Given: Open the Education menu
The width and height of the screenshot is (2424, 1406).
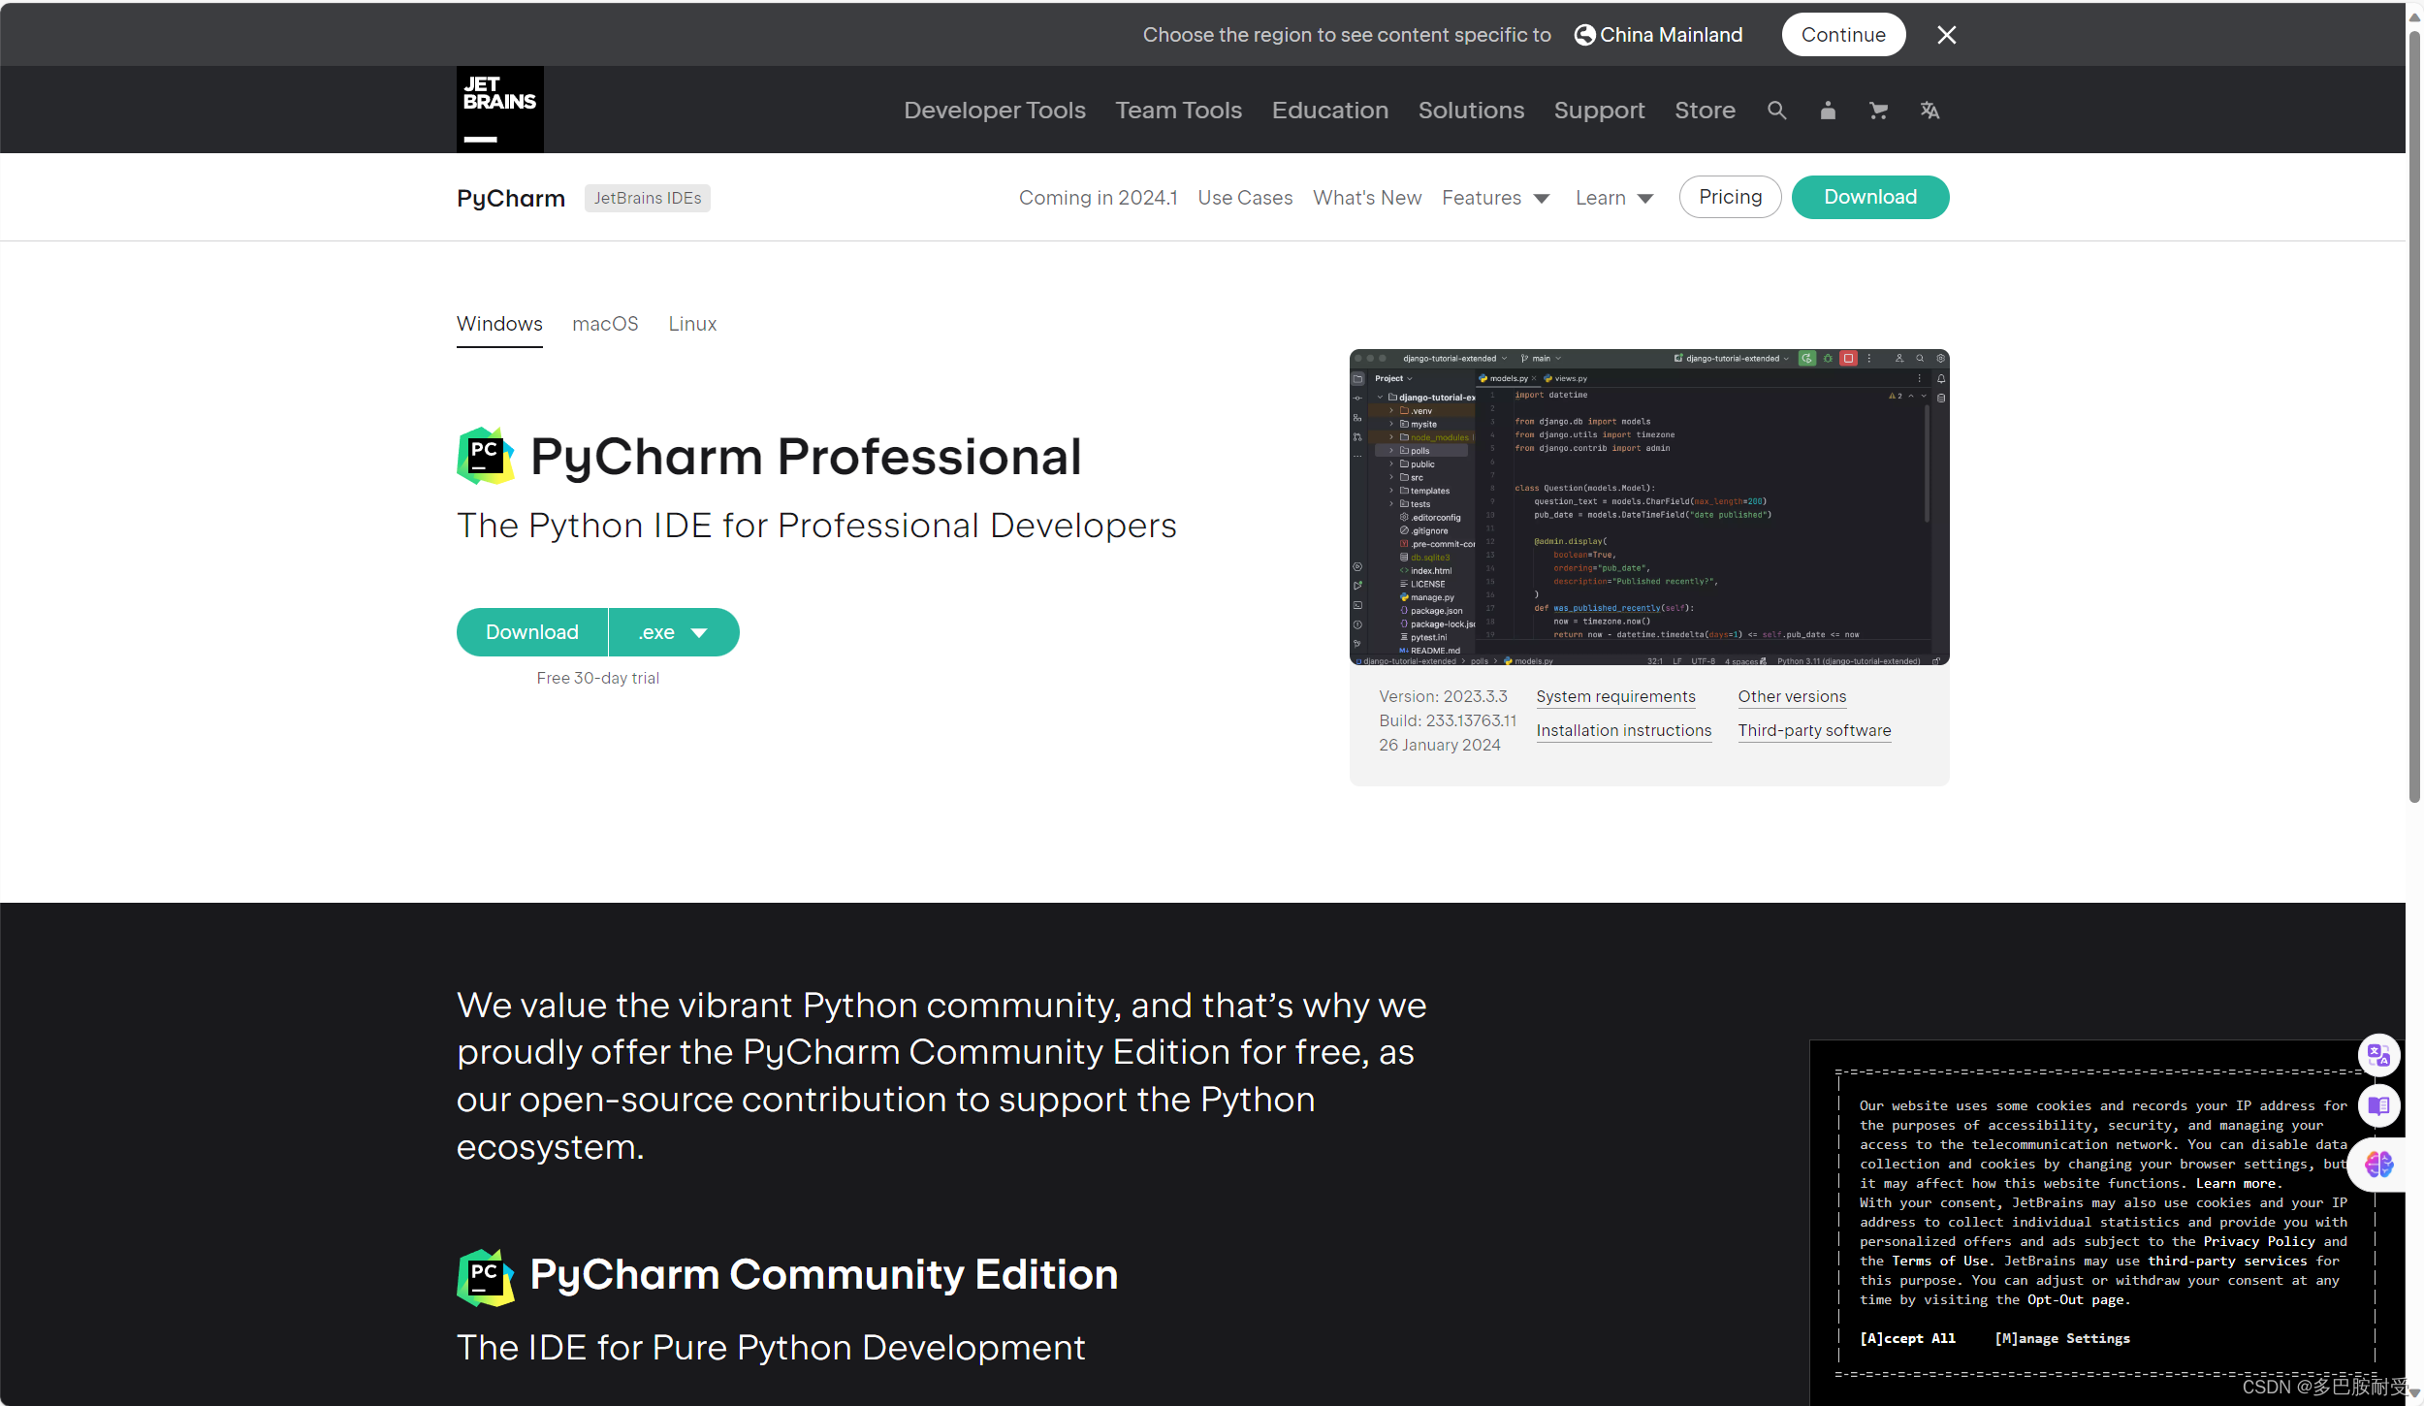Looking at the screenshot, I should [1330, 111].
